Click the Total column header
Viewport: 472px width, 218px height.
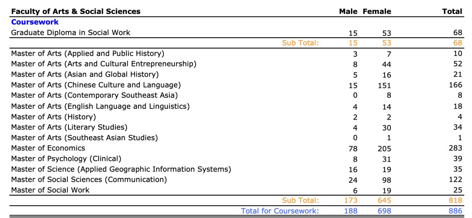452,12
